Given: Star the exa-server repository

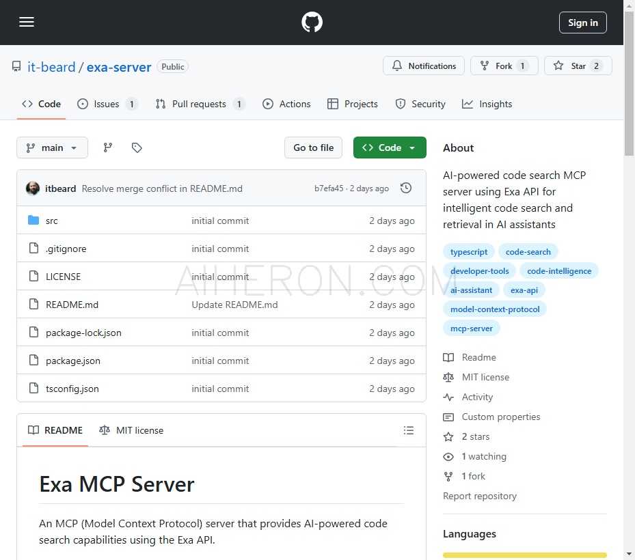Looking at the screenshot, I should point(578,66).
